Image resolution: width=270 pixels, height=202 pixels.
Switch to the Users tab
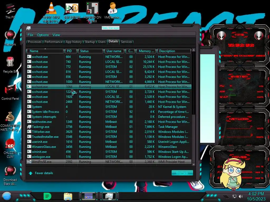point(102,42)
